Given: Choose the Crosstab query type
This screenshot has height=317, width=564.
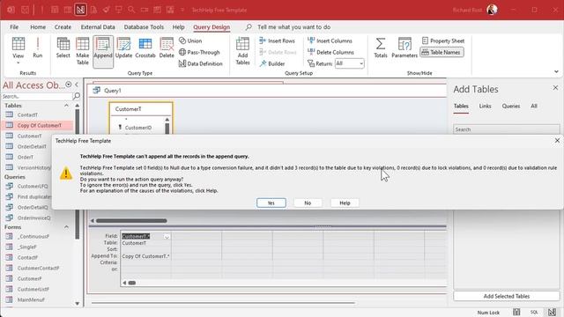Looking at the screenshot, I should coord(145,48).
